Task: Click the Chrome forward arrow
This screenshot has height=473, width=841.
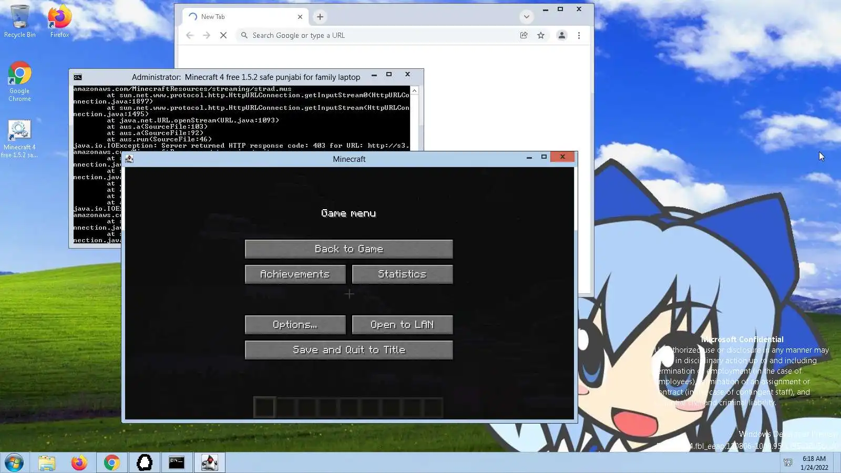Action: coord(207,35)
